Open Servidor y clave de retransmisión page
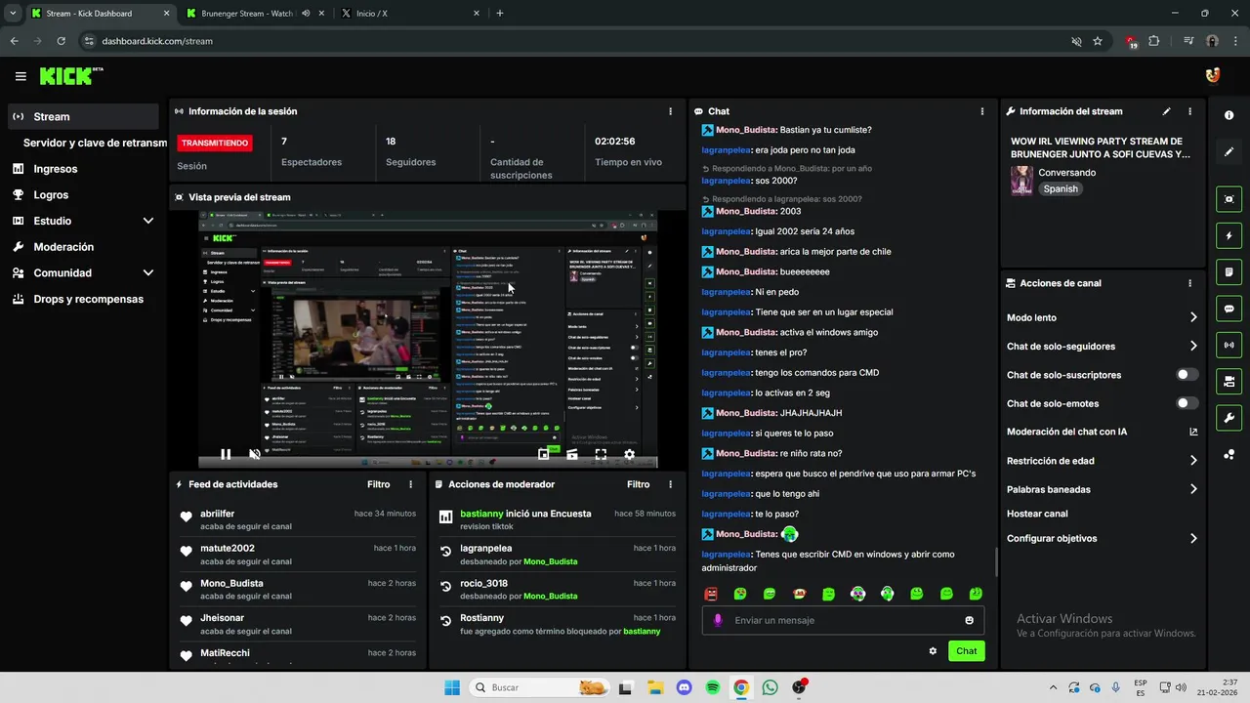This screenshot has width=1250, height=703. pyautogui.click(x=95, y=143)
